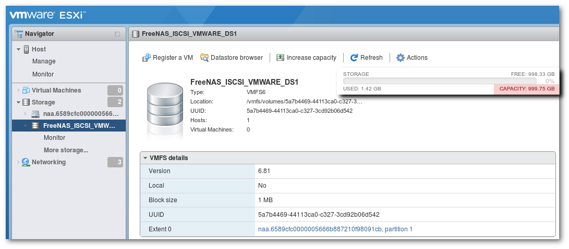The height and width of the screenshot is (249, 569).
Task: Click More storage... in Navigator
Action: point(66,150)
